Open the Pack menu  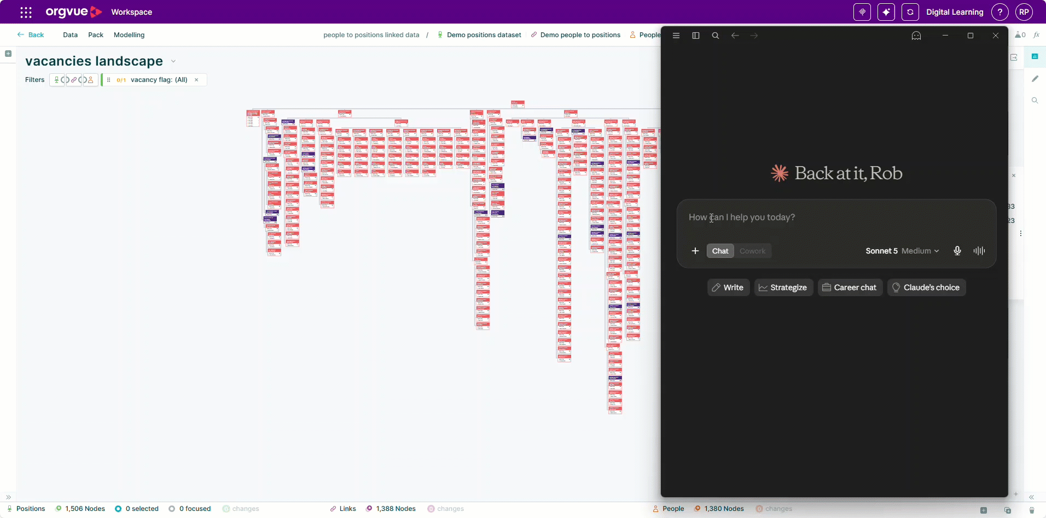tap(96, 35)
